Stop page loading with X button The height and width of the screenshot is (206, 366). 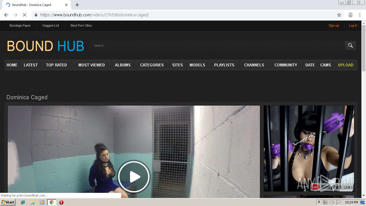coord(25,15)
